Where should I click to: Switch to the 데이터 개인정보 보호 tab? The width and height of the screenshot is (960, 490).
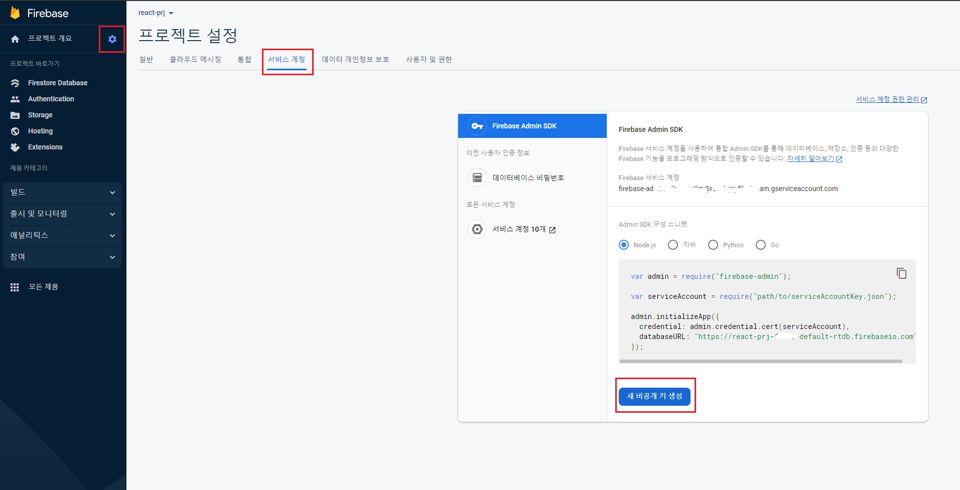click(x=355, y=59)
